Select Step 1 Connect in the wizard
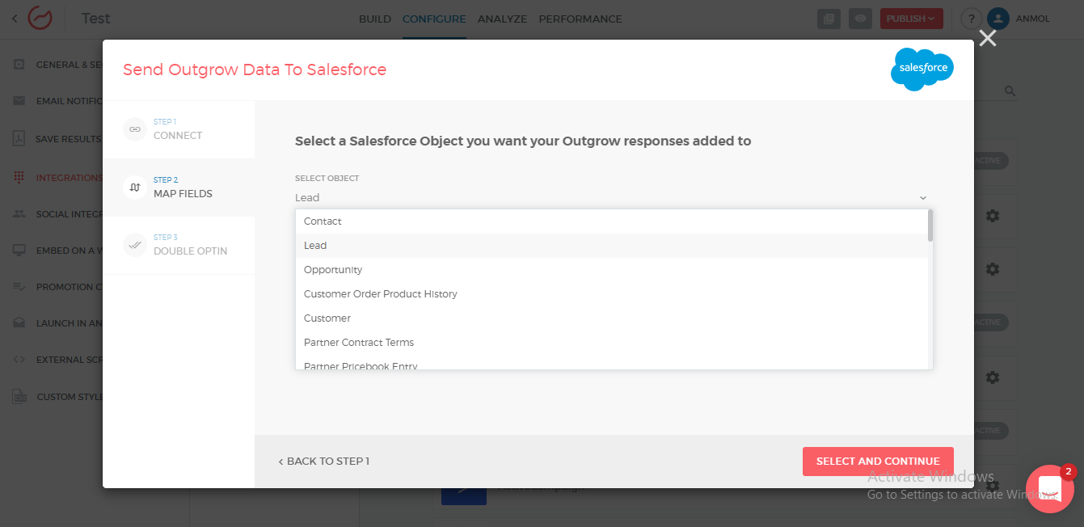Image resolution: width=1084 pixels, height=527 pixels. coord(179,129)
